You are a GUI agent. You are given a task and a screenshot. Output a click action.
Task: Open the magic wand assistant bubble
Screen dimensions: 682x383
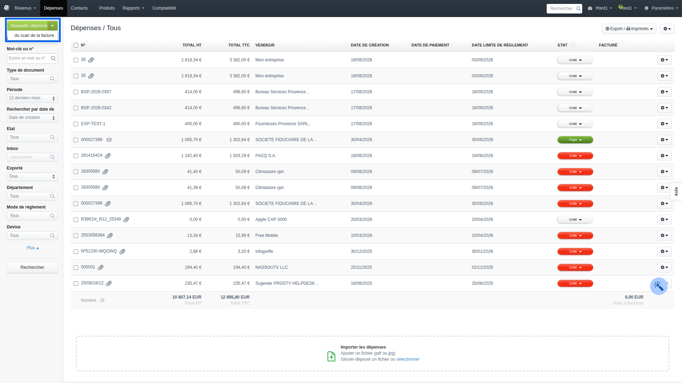(659, 286)
